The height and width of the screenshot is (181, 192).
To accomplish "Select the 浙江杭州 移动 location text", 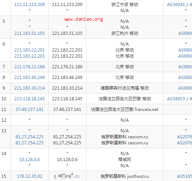I will (x=125, y=33).
